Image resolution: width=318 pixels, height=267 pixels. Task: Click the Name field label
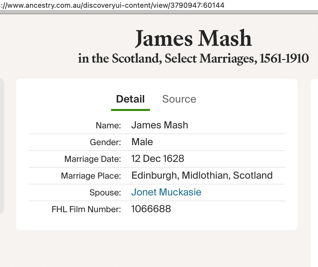click(x=108, y=125)
